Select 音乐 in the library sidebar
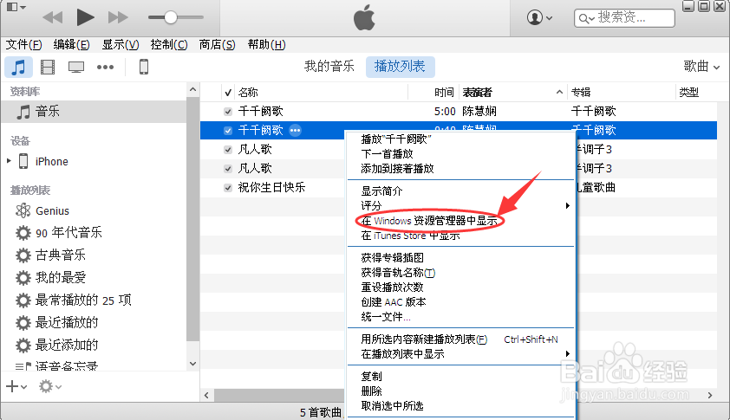 coord(94,112)
